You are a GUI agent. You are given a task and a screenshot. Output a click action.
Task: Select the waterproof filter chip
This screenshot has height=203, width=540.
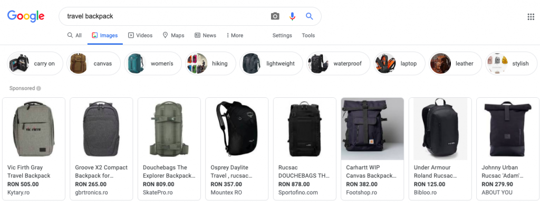click(x=338, y=64)
